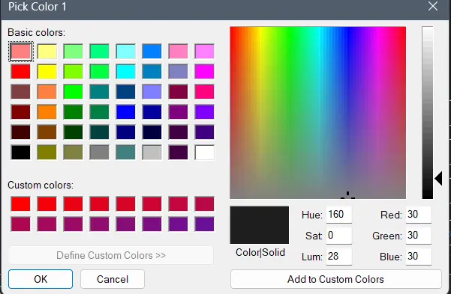This screenshot has height=294, width=451.
Task: Confirm the color with the OK button
Action: [41, 279]
